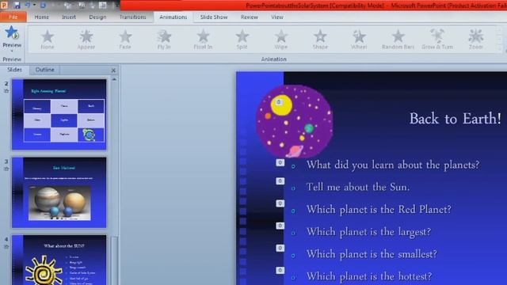This screenshot has width=507, height=285.
Task: Apply the Split animation effect
Action: (x=242, y=40)
